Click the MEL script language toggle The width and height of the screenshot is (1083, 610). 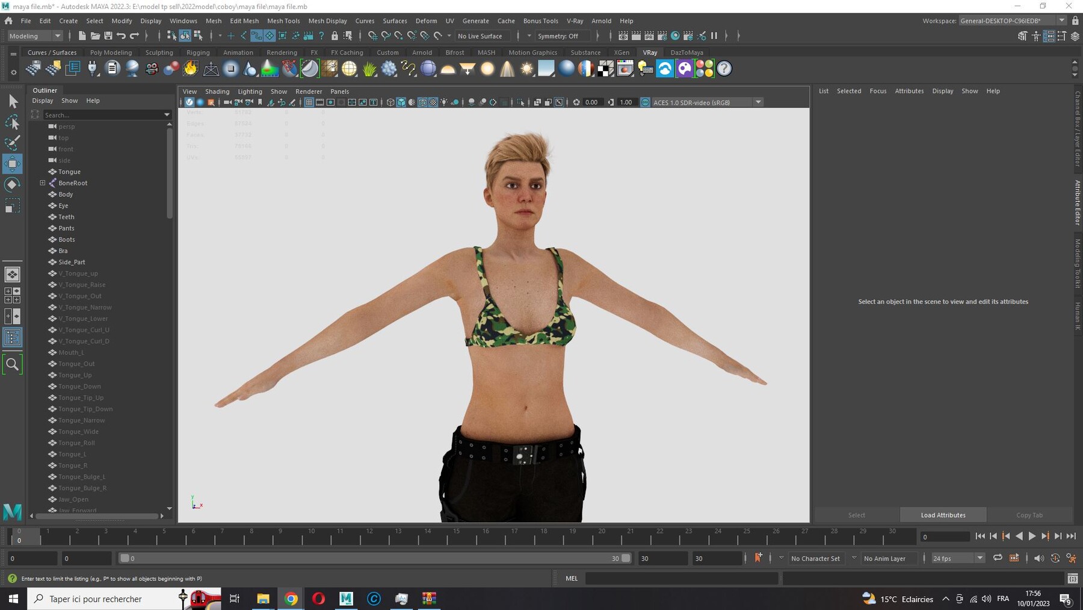click(x=571, y=578)
